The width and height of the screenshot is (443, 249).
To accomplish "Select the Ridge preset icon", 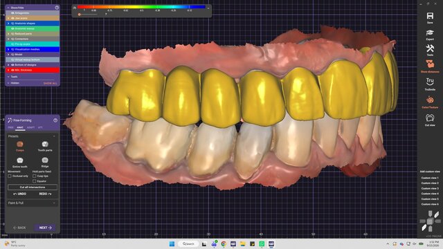I will click(x=45, y=160).
